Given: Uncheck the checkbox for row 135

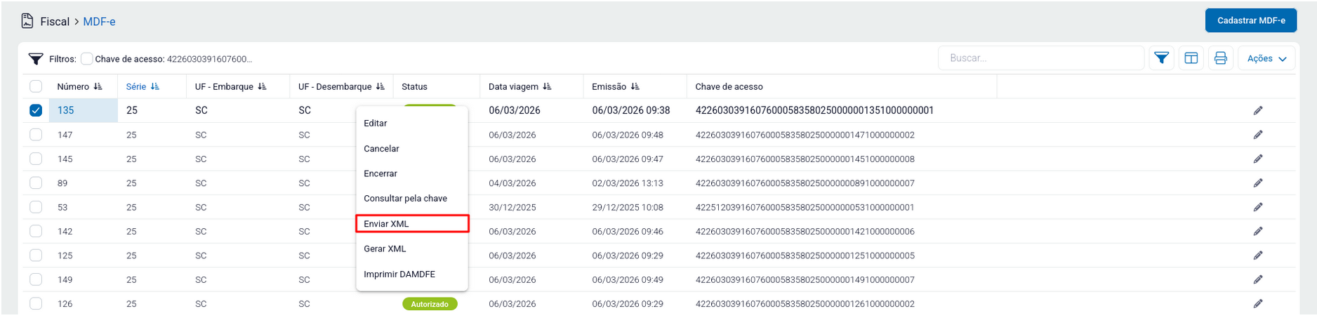Looking at the screenshot, I should (x=36, y=111).
